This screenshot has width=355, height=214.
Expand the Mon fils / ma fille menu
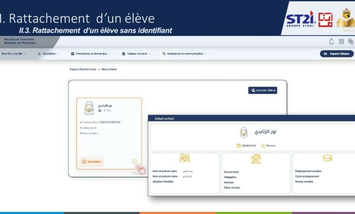(13, 54)
